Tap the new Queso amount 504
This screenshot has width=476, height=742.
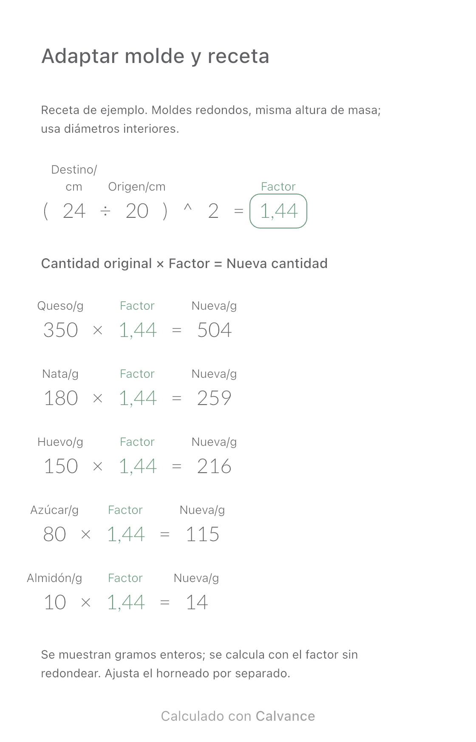[214, 330]
